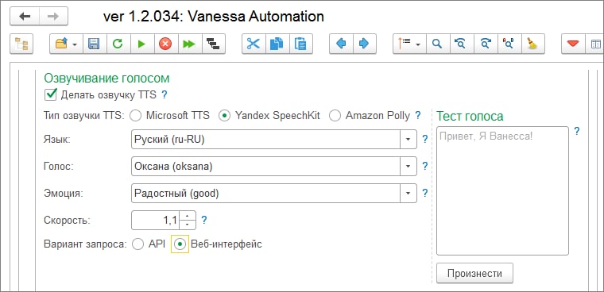The image size is (604, 292).
Task: Click the save floppy disk icon
Action: 94,44
